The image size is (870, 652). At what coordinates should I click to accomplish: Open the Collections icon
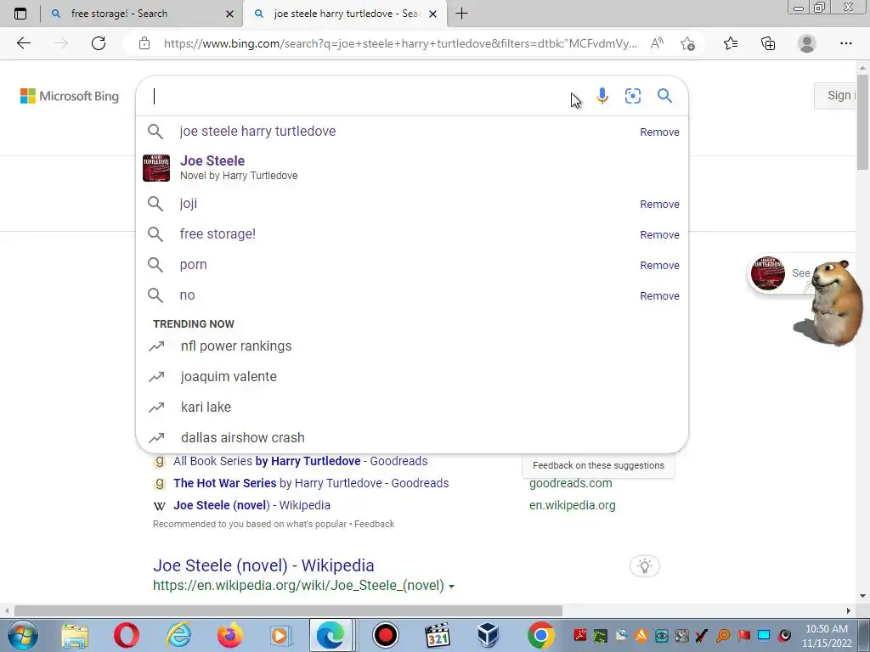click(768, 43)
